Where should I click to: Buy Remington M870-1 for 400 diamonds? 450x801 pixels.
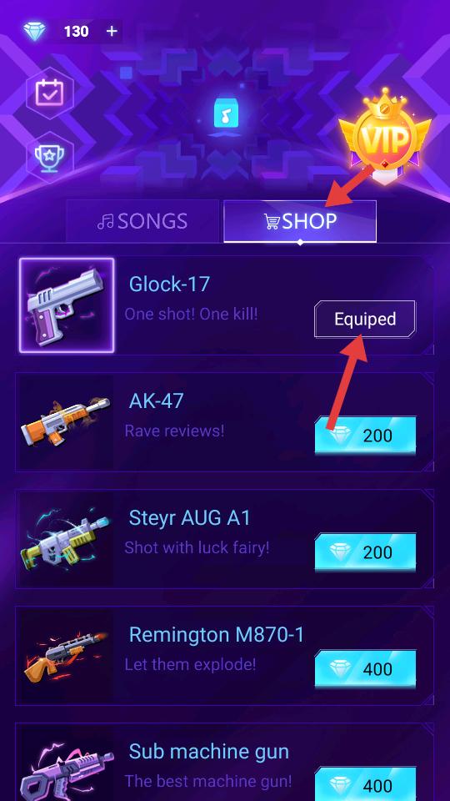(x=365, y=668)
